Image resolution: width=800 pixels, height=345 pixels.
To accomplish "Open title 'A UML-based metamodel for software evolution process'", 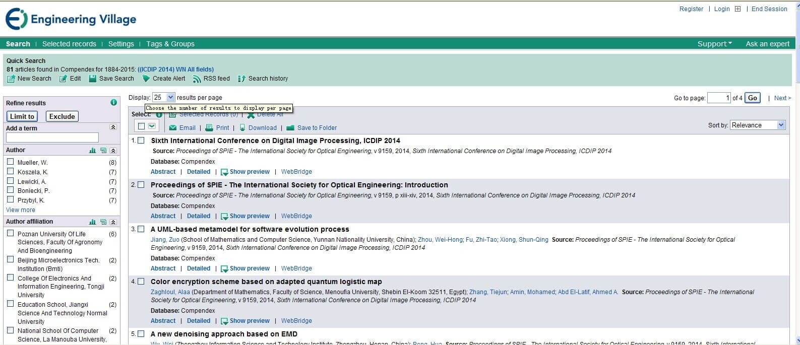I will click(250, 229).
